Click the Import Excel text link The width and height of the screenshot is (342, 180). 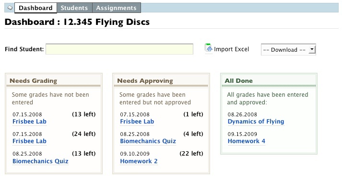[231, 49]
